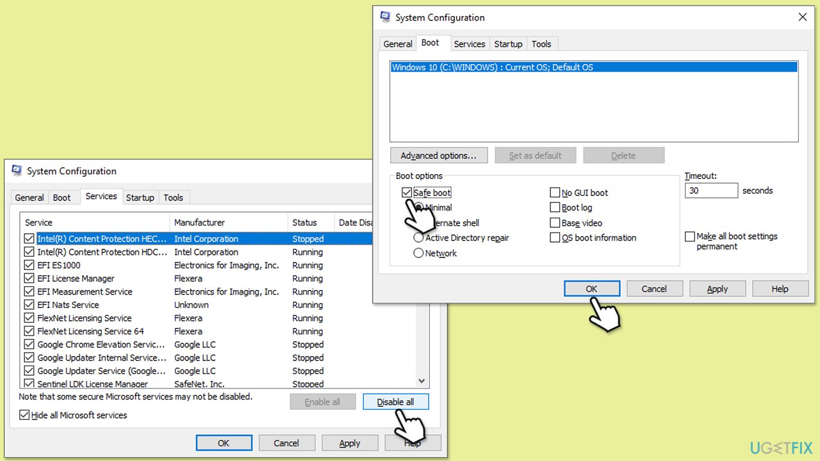Uncheck FlexNet Licensing Service checkbox

click(x=29, y=318)
